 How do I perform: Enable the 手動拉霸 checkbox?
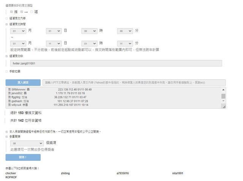[6, 71]
